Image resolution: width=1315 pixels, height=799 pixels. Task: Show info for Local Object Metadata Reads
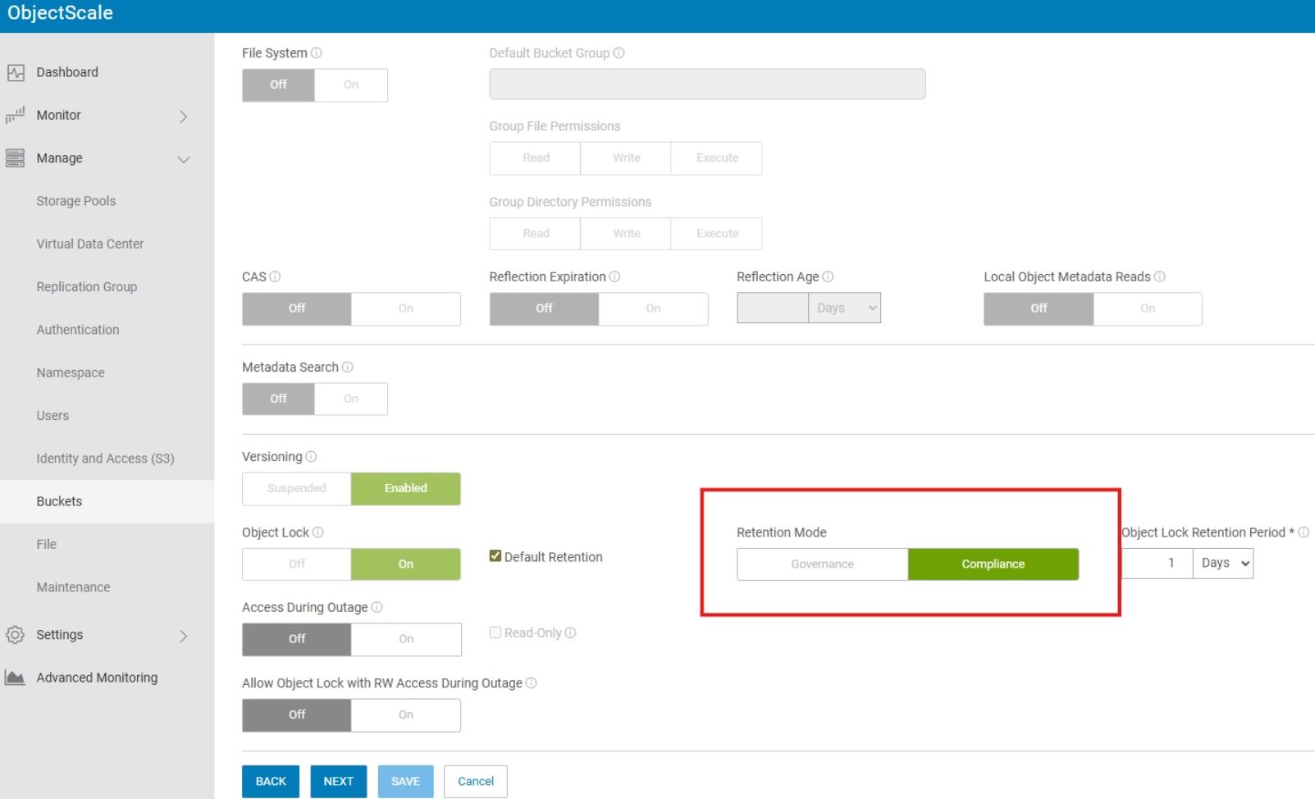(1160, 277)
